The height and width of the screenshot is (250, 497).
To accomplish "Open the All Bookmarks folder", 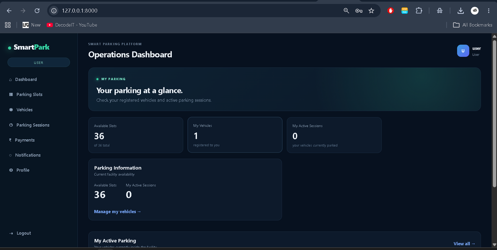I will (x=473, y=25).
